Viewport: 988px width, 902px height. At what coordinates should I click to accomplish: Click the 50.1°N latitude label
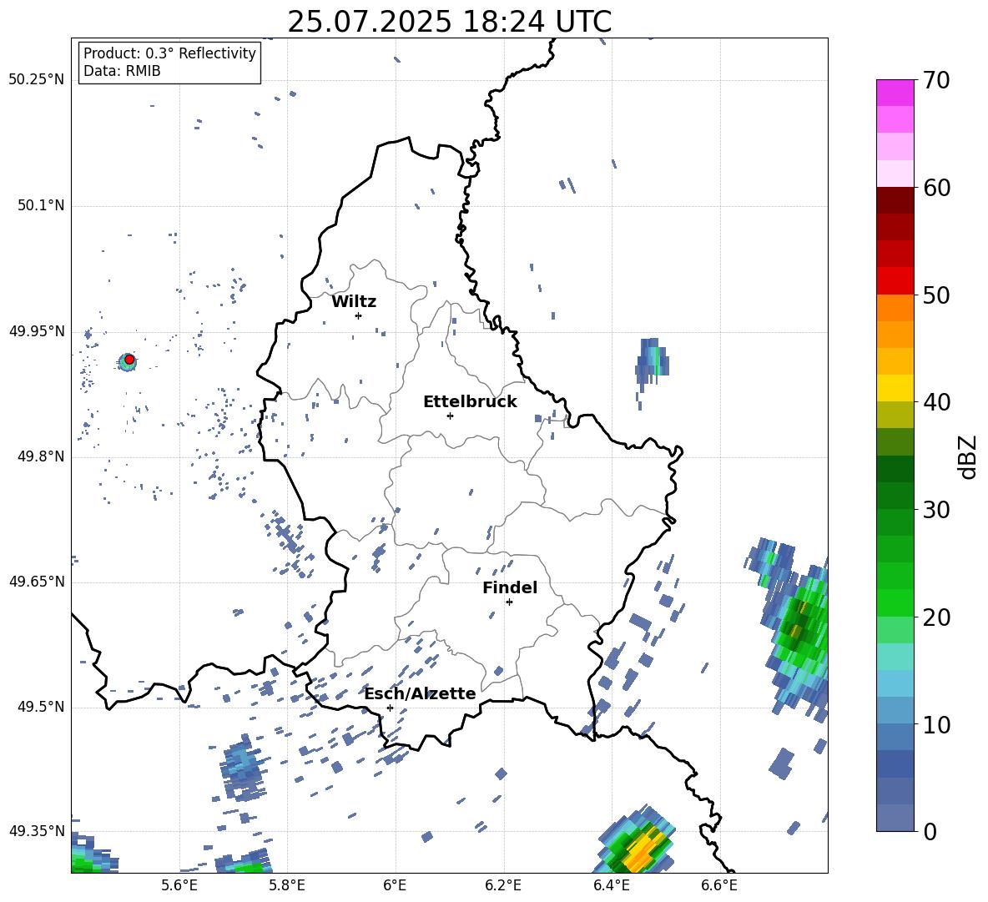pyautogui.click(x=41, y=205)
